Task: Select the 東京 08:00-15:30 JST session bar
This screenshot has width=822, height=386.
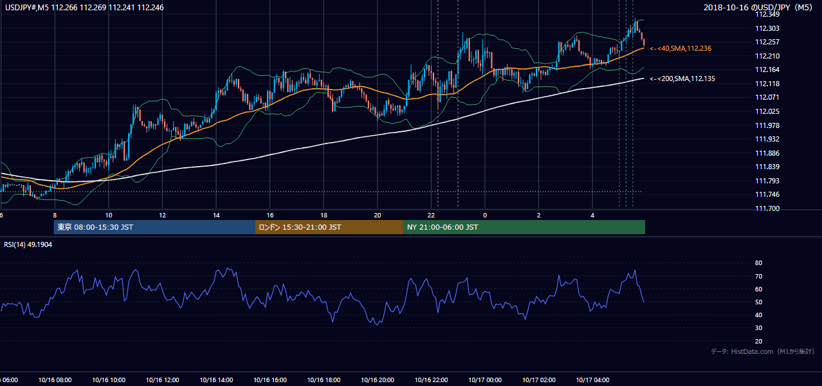Action: click(154, 227)
